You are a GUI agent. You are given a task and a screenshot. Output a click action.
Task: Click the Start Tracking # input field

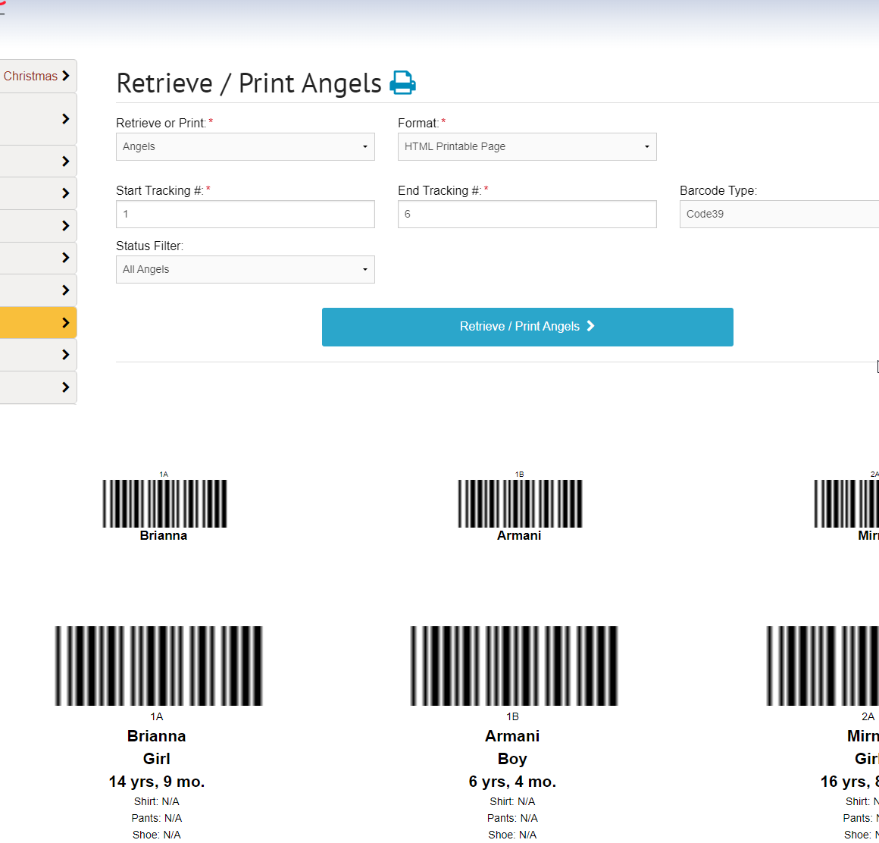click(245, 214)
